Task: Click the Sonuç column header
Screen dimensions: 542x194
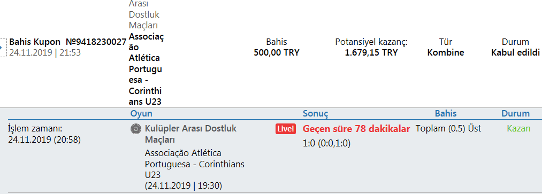Action: pyautogui.click(x=316, y=114)
